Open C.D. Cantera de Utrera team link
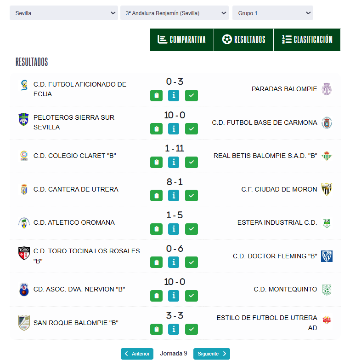Screen dimensions: 350x361 pos(76,189)
